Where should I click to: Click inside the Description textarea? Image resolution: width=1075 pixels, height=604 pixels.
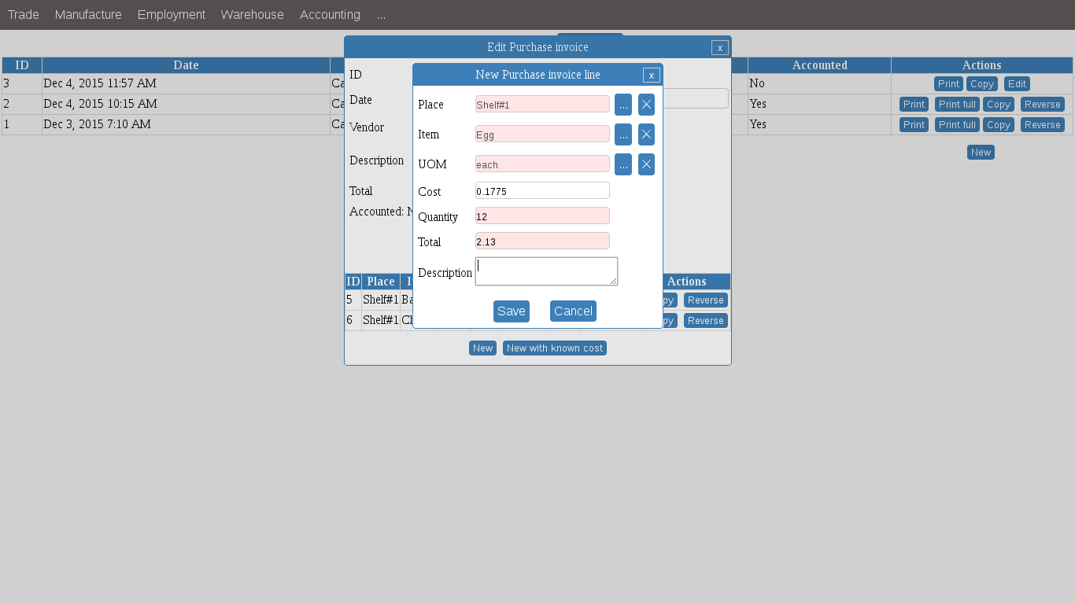click(x=546, y=271)
